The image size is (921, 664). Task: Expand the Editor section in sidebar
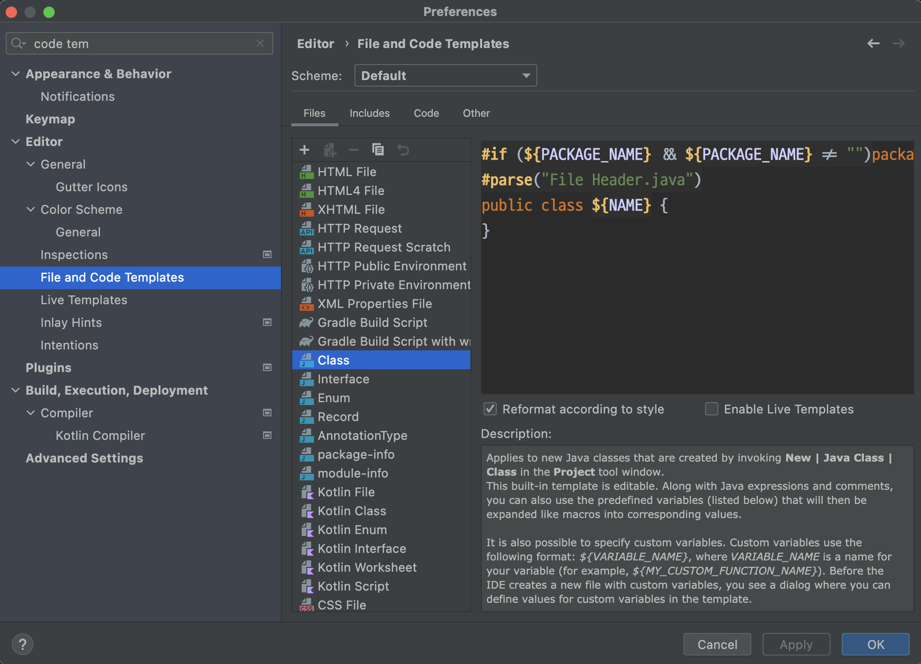(x=16, y=141)
